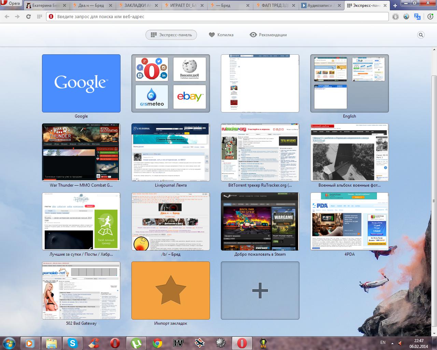Open CCleaner from the taskbar

coord(94,343)
